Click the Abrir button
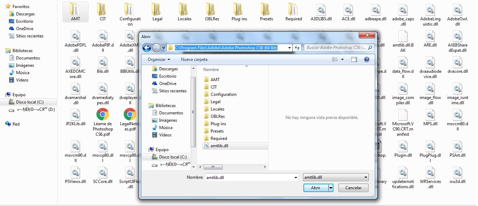Screen dimensions: 478x206 coord(316,188)
